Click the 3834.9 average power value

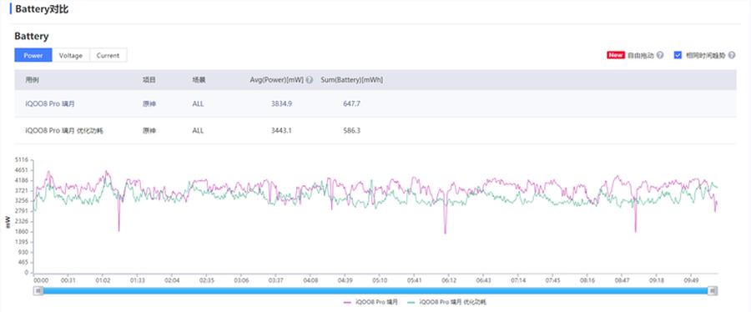(x=282, y=103)
